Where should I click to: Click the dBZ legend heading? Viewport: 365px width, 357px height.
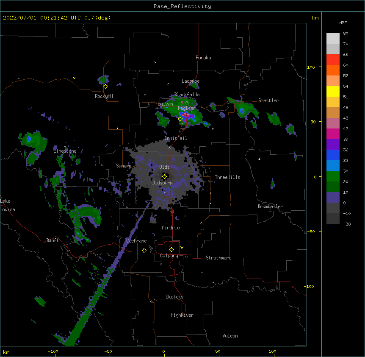coord(343,23)
